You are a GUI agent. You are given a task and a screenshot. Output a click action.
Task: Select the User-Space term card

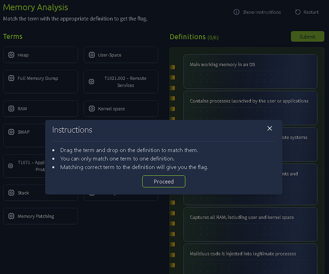coord(120,55)
